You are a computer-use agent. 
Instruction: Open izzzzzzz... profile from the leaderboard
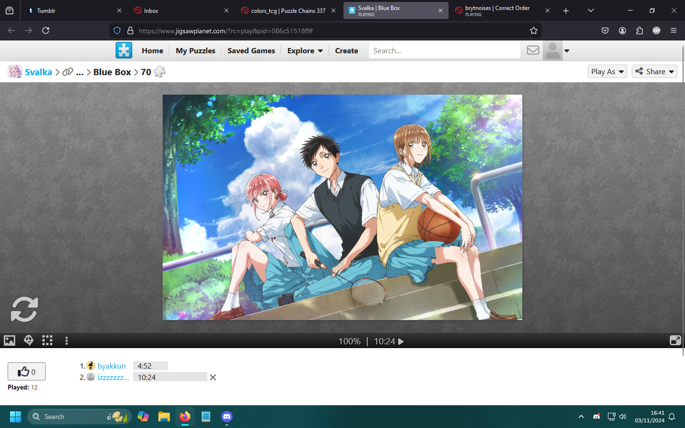point(113,377)
